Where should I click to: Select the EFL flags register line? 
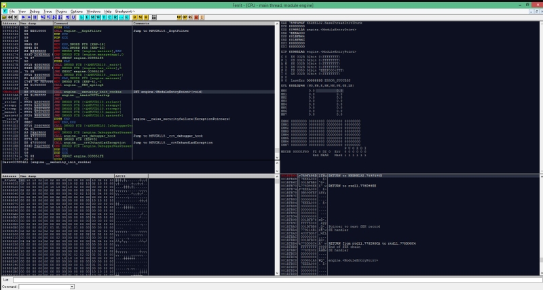pos(318,85)
